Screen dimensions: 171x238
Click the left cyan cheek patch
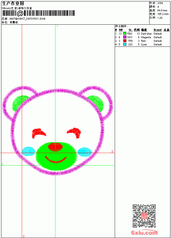28,151
